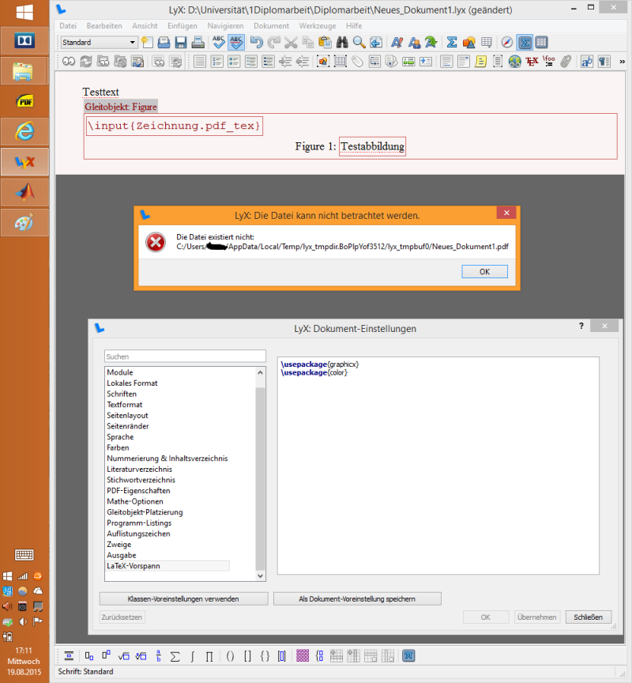Click OK in the error dialog
This screenshot has height=683, width=632.
pyautogui.click(x=484, y=271)
